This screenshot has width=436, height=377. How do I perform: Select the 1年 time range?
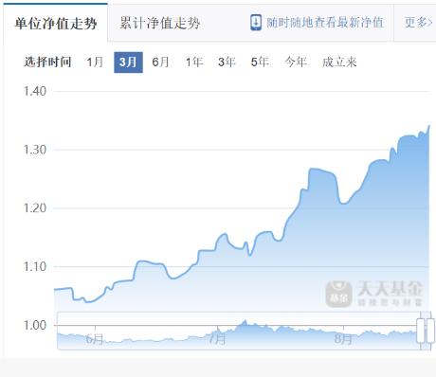pyautogui.click(x=194, y=62)
